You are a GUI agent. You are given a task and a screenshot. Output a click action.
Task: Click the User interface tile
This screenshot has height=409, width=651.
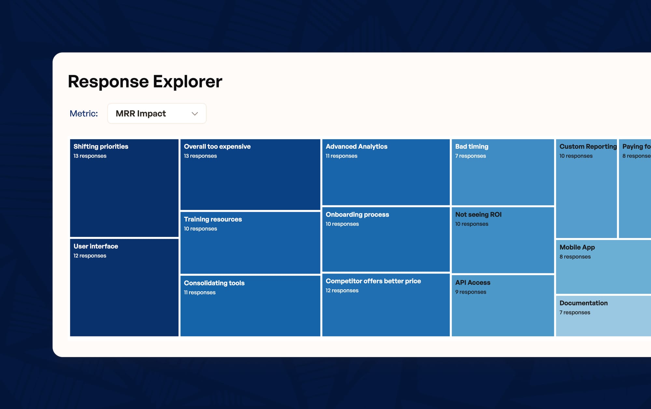(124, 287)
